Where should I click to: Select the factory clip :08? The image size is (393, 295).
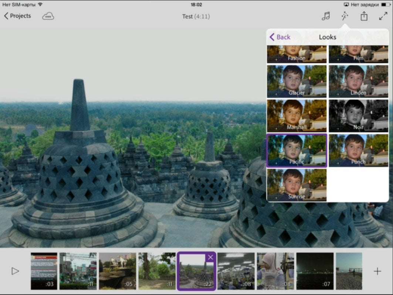click(x=236, y=271)
